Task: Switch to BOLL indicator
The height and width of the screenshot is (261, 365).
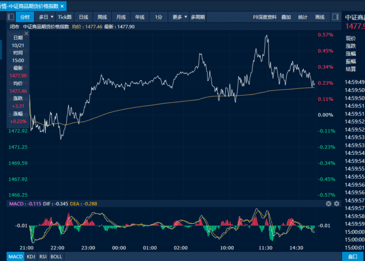Action: (56, 257)
